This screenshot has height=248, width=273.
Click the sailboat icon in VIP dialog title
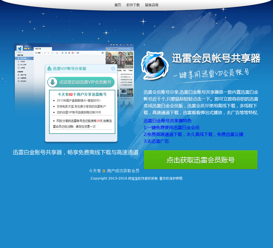click(49, 68)
